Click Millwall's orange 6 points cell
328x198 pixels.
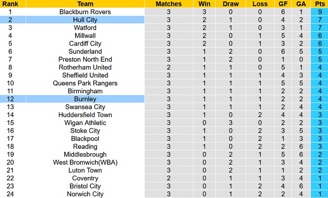[319, 36]
